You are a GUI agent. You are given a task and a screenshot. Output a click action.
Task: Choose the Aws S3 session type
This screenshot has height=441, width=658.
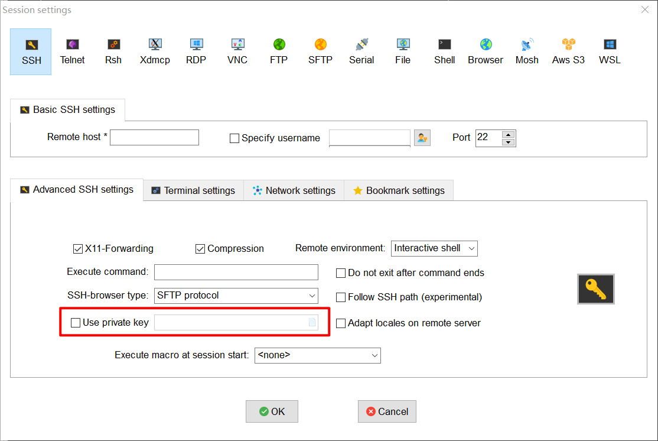(568, 51)
